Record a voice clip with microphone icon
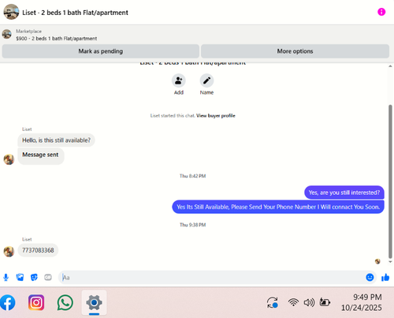Screen dimensions: 394x318 (6, 277)
